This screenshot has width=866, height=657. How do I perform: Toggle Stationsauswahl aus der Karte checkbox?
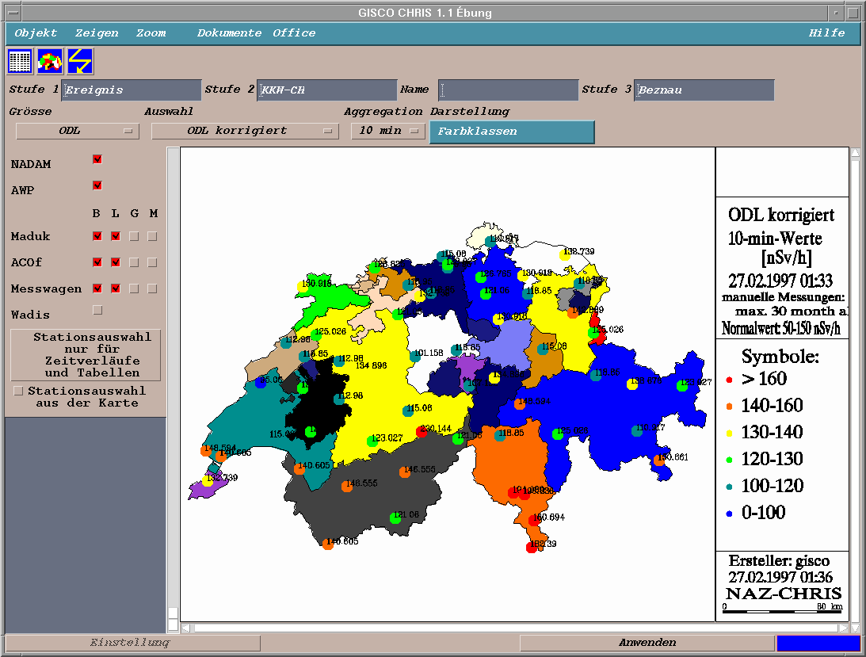pos(19,391)
